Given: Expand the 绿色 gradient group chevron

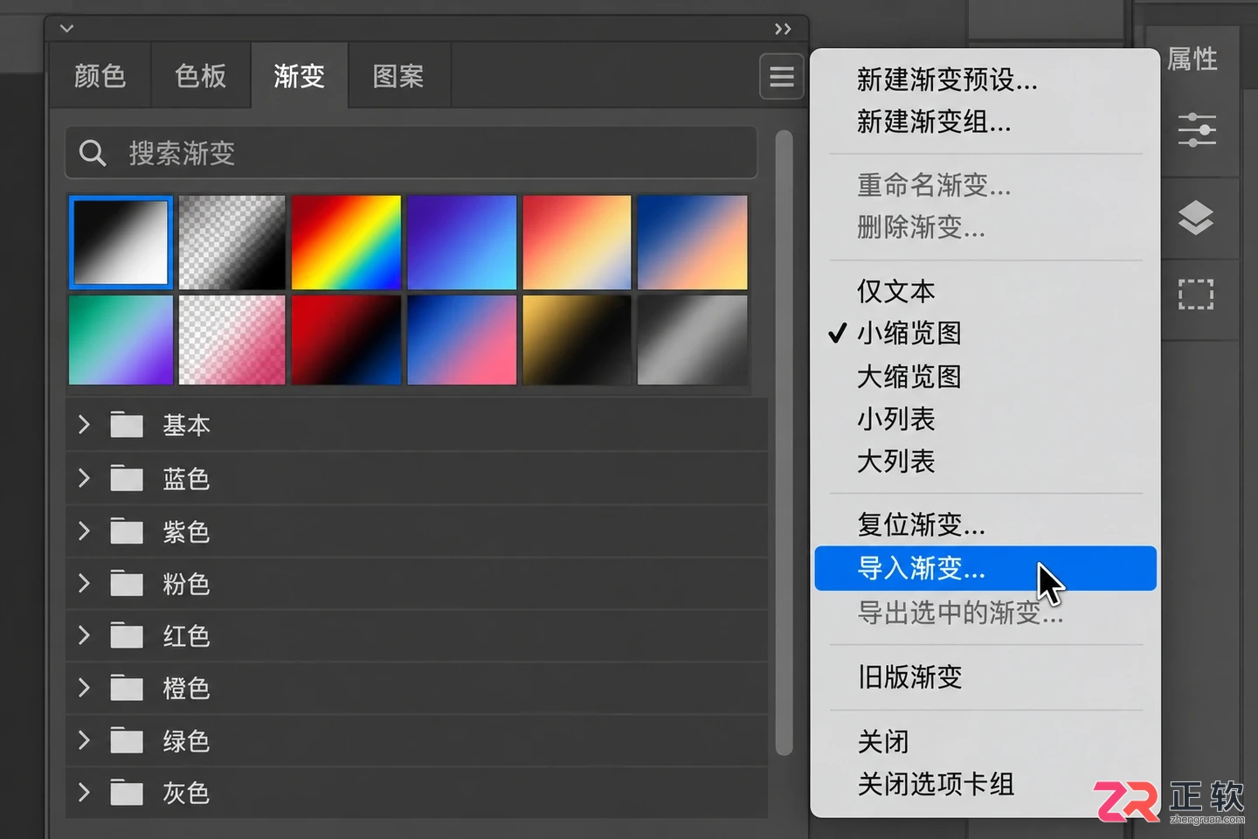Looking at the screenshot, I should tap(84, 740).
